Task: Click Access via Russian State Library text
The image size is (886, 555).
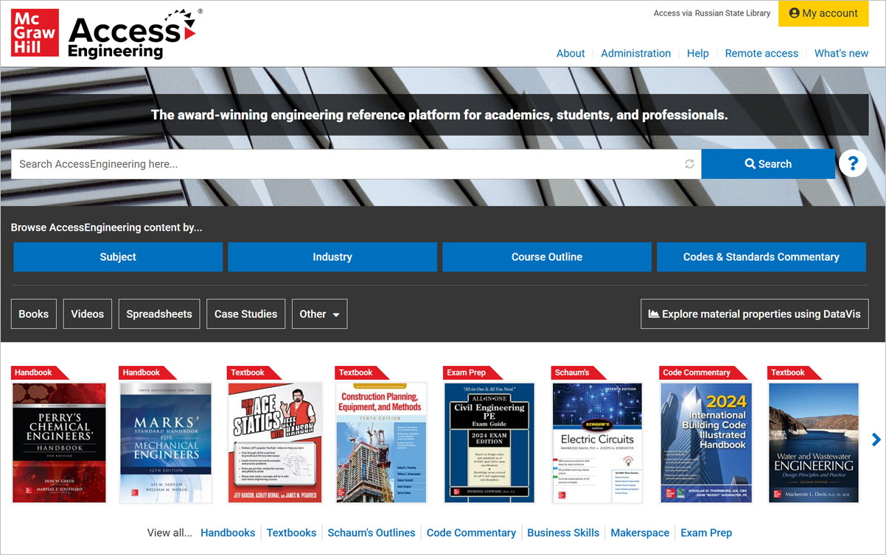Action: coord(712,13)
